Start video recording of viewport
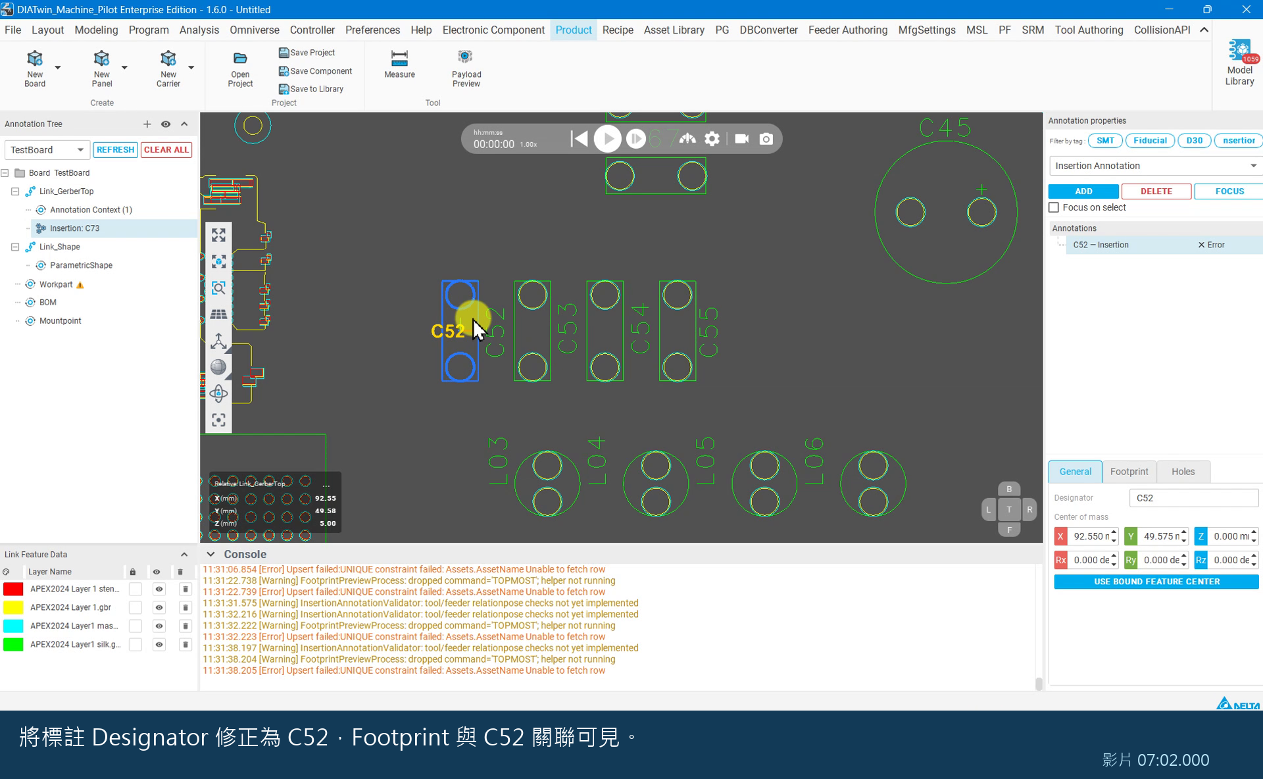1263x779 pixels. [x=741, y=139]
